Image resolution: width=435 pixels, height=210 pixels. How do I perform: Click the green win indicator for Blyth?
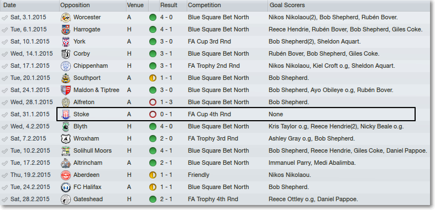[153, 126]
